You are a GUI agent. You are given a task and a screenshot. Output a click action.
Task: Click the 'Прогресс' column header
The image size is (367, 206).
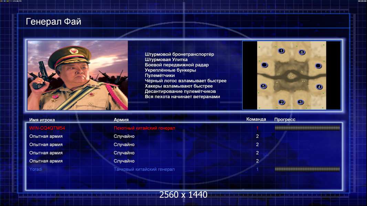tap(285, 119)
